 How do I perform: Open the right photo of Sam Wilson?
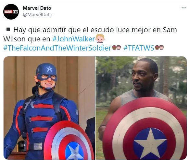pyautogui.click(x=141, y=108)
